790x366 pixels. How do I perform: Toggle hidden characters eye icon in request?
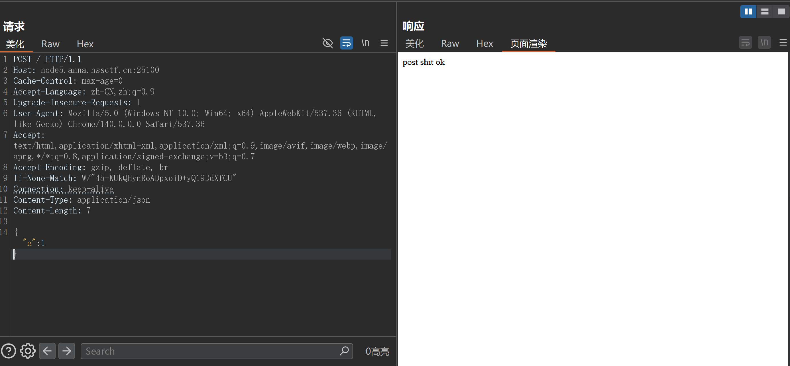[327, 43]
